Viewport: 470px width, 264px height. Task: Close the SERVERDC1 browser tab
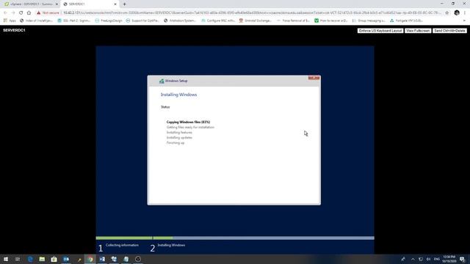(x=115, y=4)
